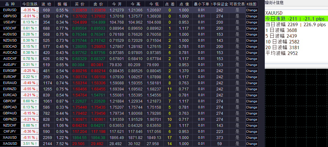328x147 pixels.
Task: Click Change button in EURCAD row
Action: click(252, 95)
